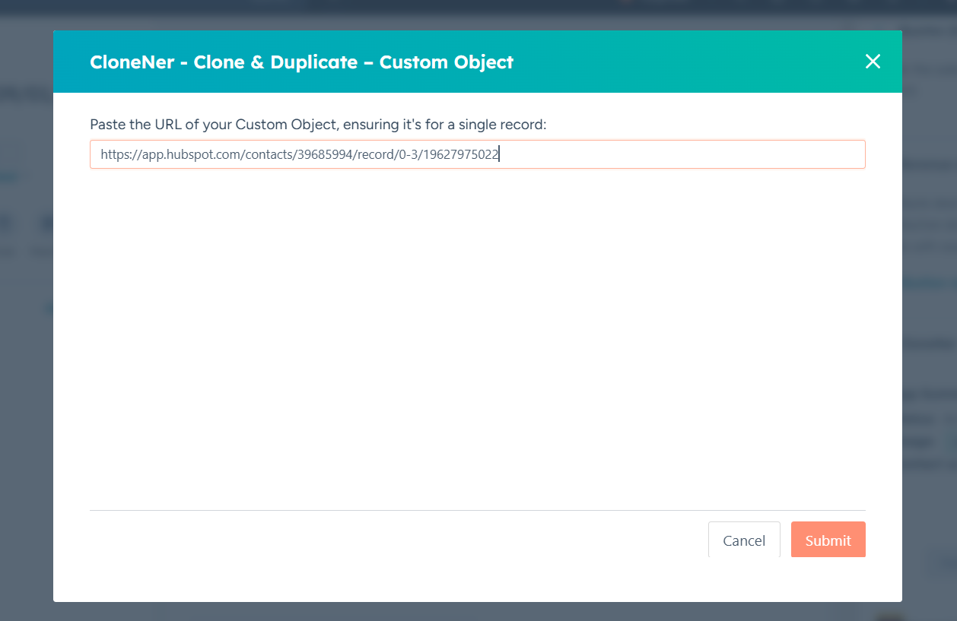The image size is (957, 621).
Task: Submit the custom object URL
Action: 828,540
